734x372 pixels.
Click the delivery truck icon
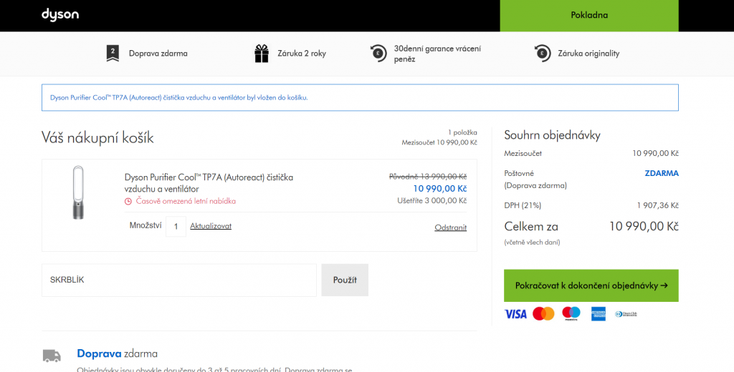point(52,356)
